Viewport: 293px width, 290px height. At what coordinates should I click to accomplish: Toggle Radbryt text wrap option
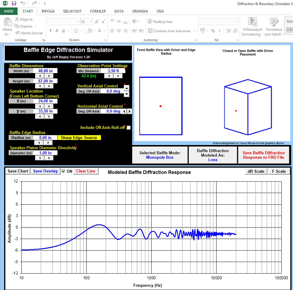[x=160, y=22]
